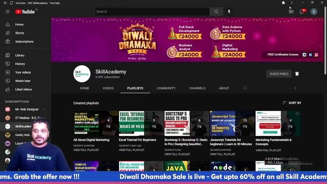Click Excel Tutorial For Beginners title
Viewport: 327px width, 184px height.
pos(137,140)
